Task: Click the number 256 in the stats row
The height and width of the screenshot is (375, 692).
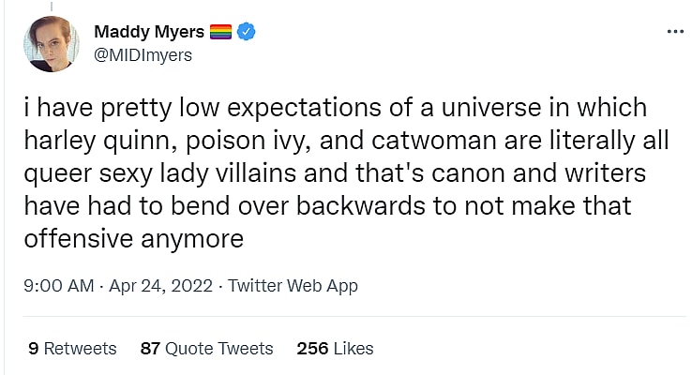Action: (312, 348)
